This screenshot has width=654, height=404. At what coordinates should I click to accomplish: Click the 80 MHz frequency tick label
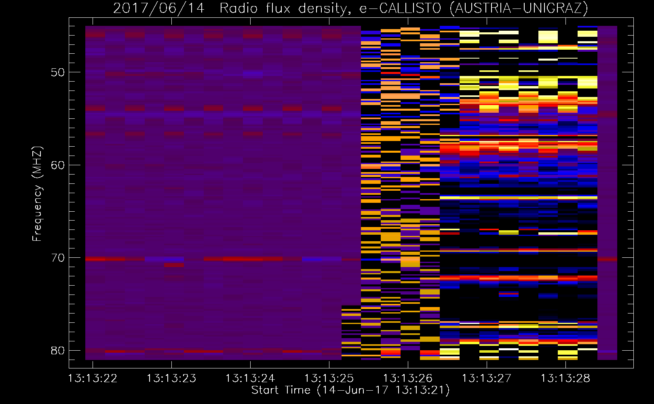pyautogui.click(x=58, y=350)
